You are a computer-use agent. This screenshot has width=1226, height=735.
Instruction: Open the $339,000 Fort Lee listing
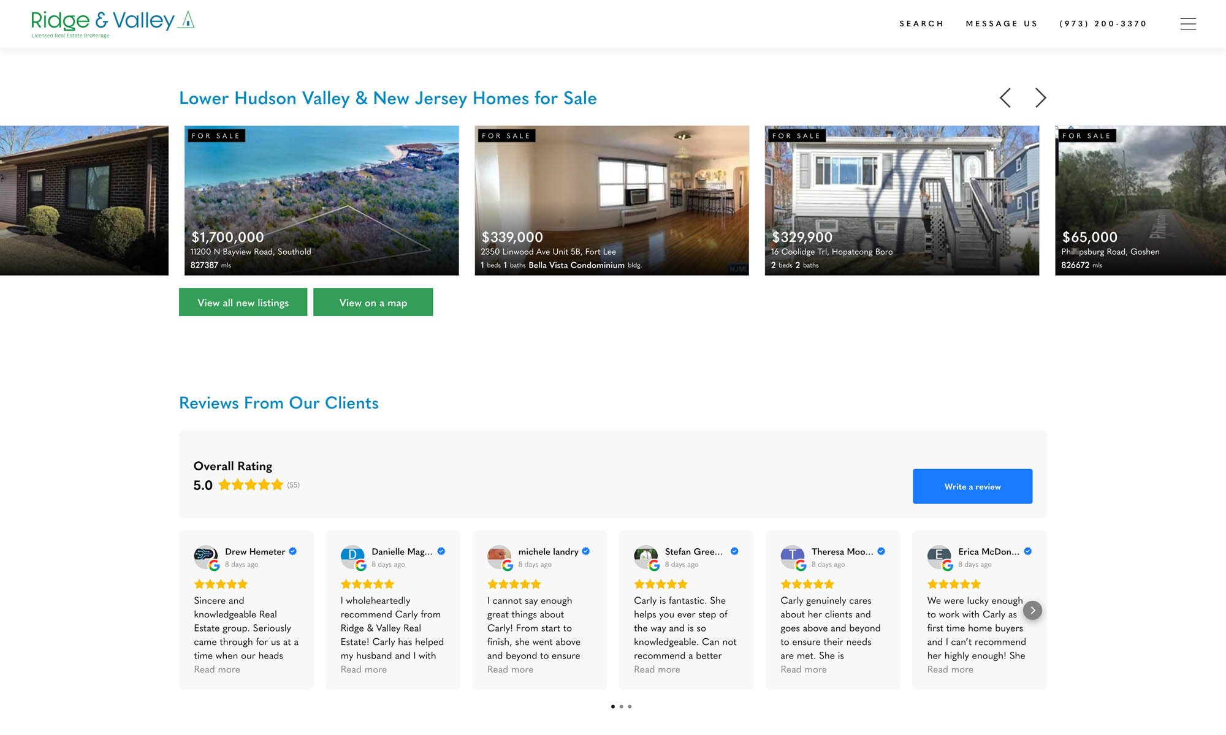pyautogui.click(x=612, y=200)
